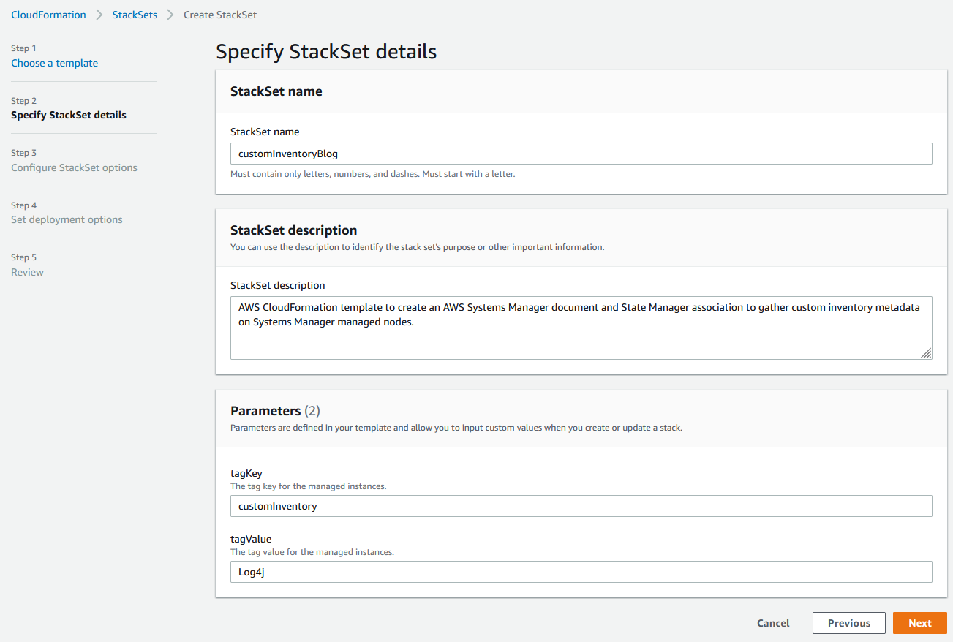Select the Configure StackSet options step
Viewport: 953px width, 642px height.
point(74,167)
